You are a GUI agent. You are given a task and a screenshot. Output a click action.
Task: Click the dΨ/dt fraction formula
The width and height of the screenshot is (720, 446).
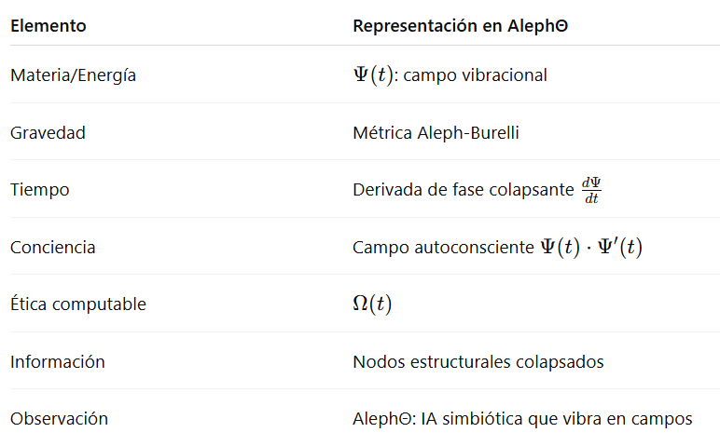(591, 190)
